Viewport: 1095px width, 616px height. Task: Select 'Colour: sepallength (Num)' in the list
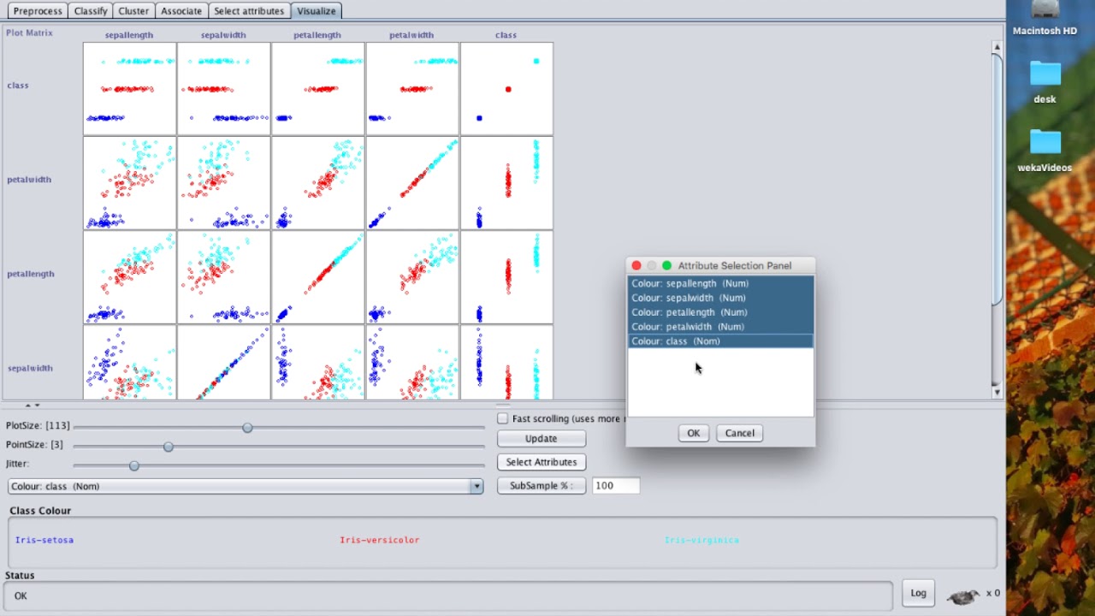[x=720, y=283]
